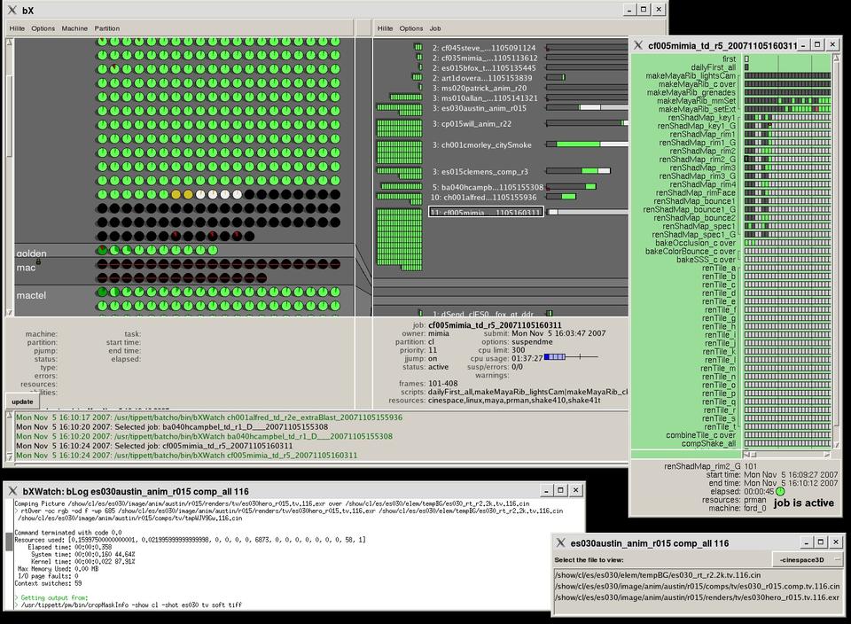Open the Machine menu
The width and height of the screenshot is (851, 624).
[74, 28]
